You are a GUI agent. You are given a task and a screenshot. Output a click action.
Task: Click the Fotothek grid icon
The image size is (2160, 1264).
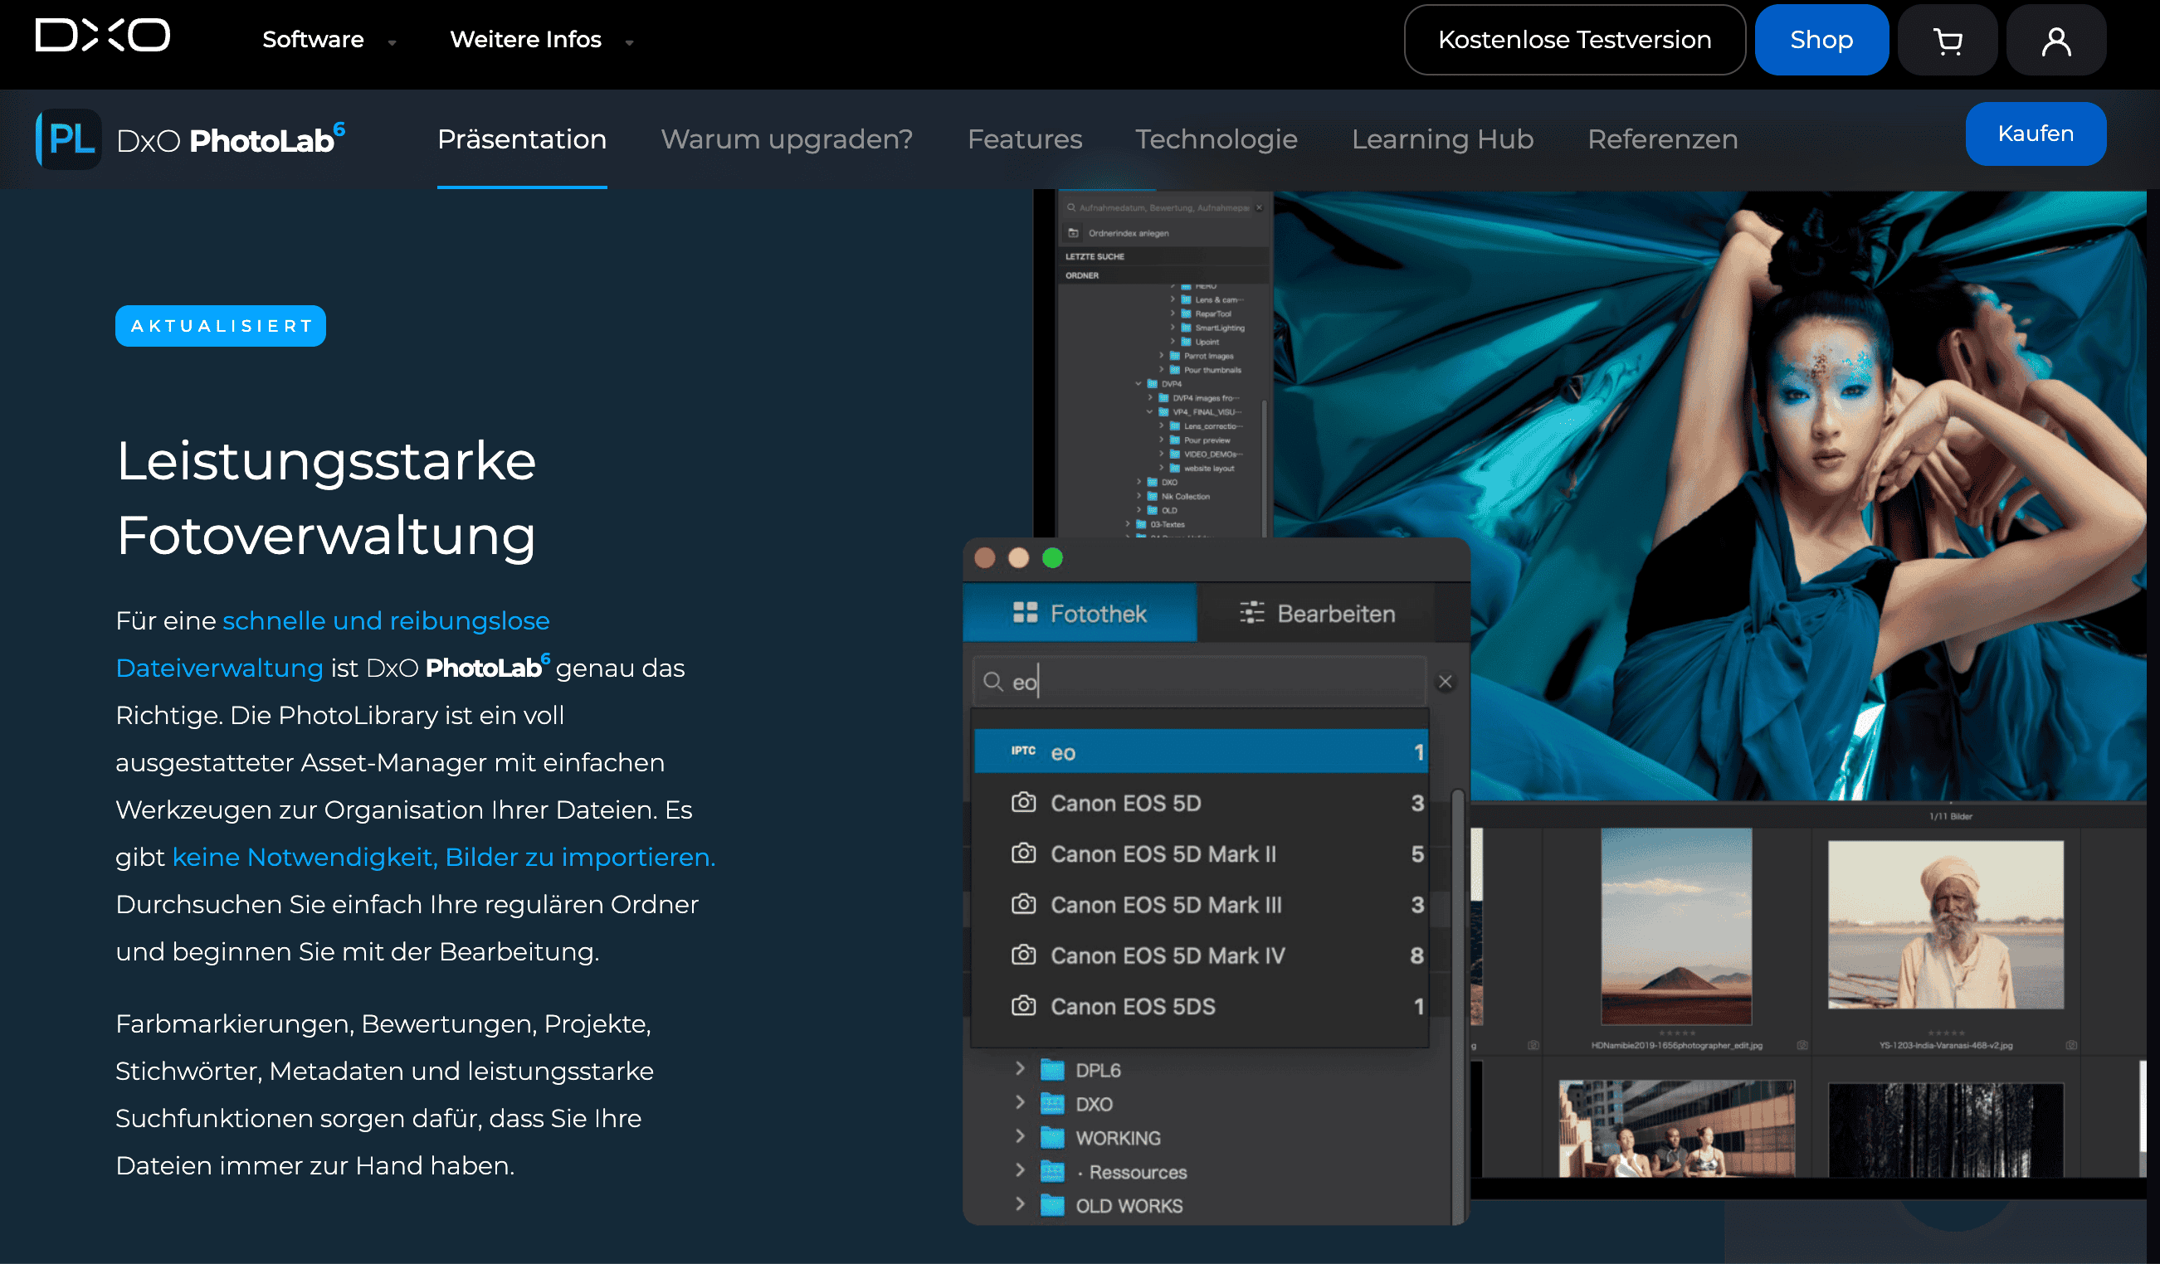pyautogui.click(x=1026, y=613)
